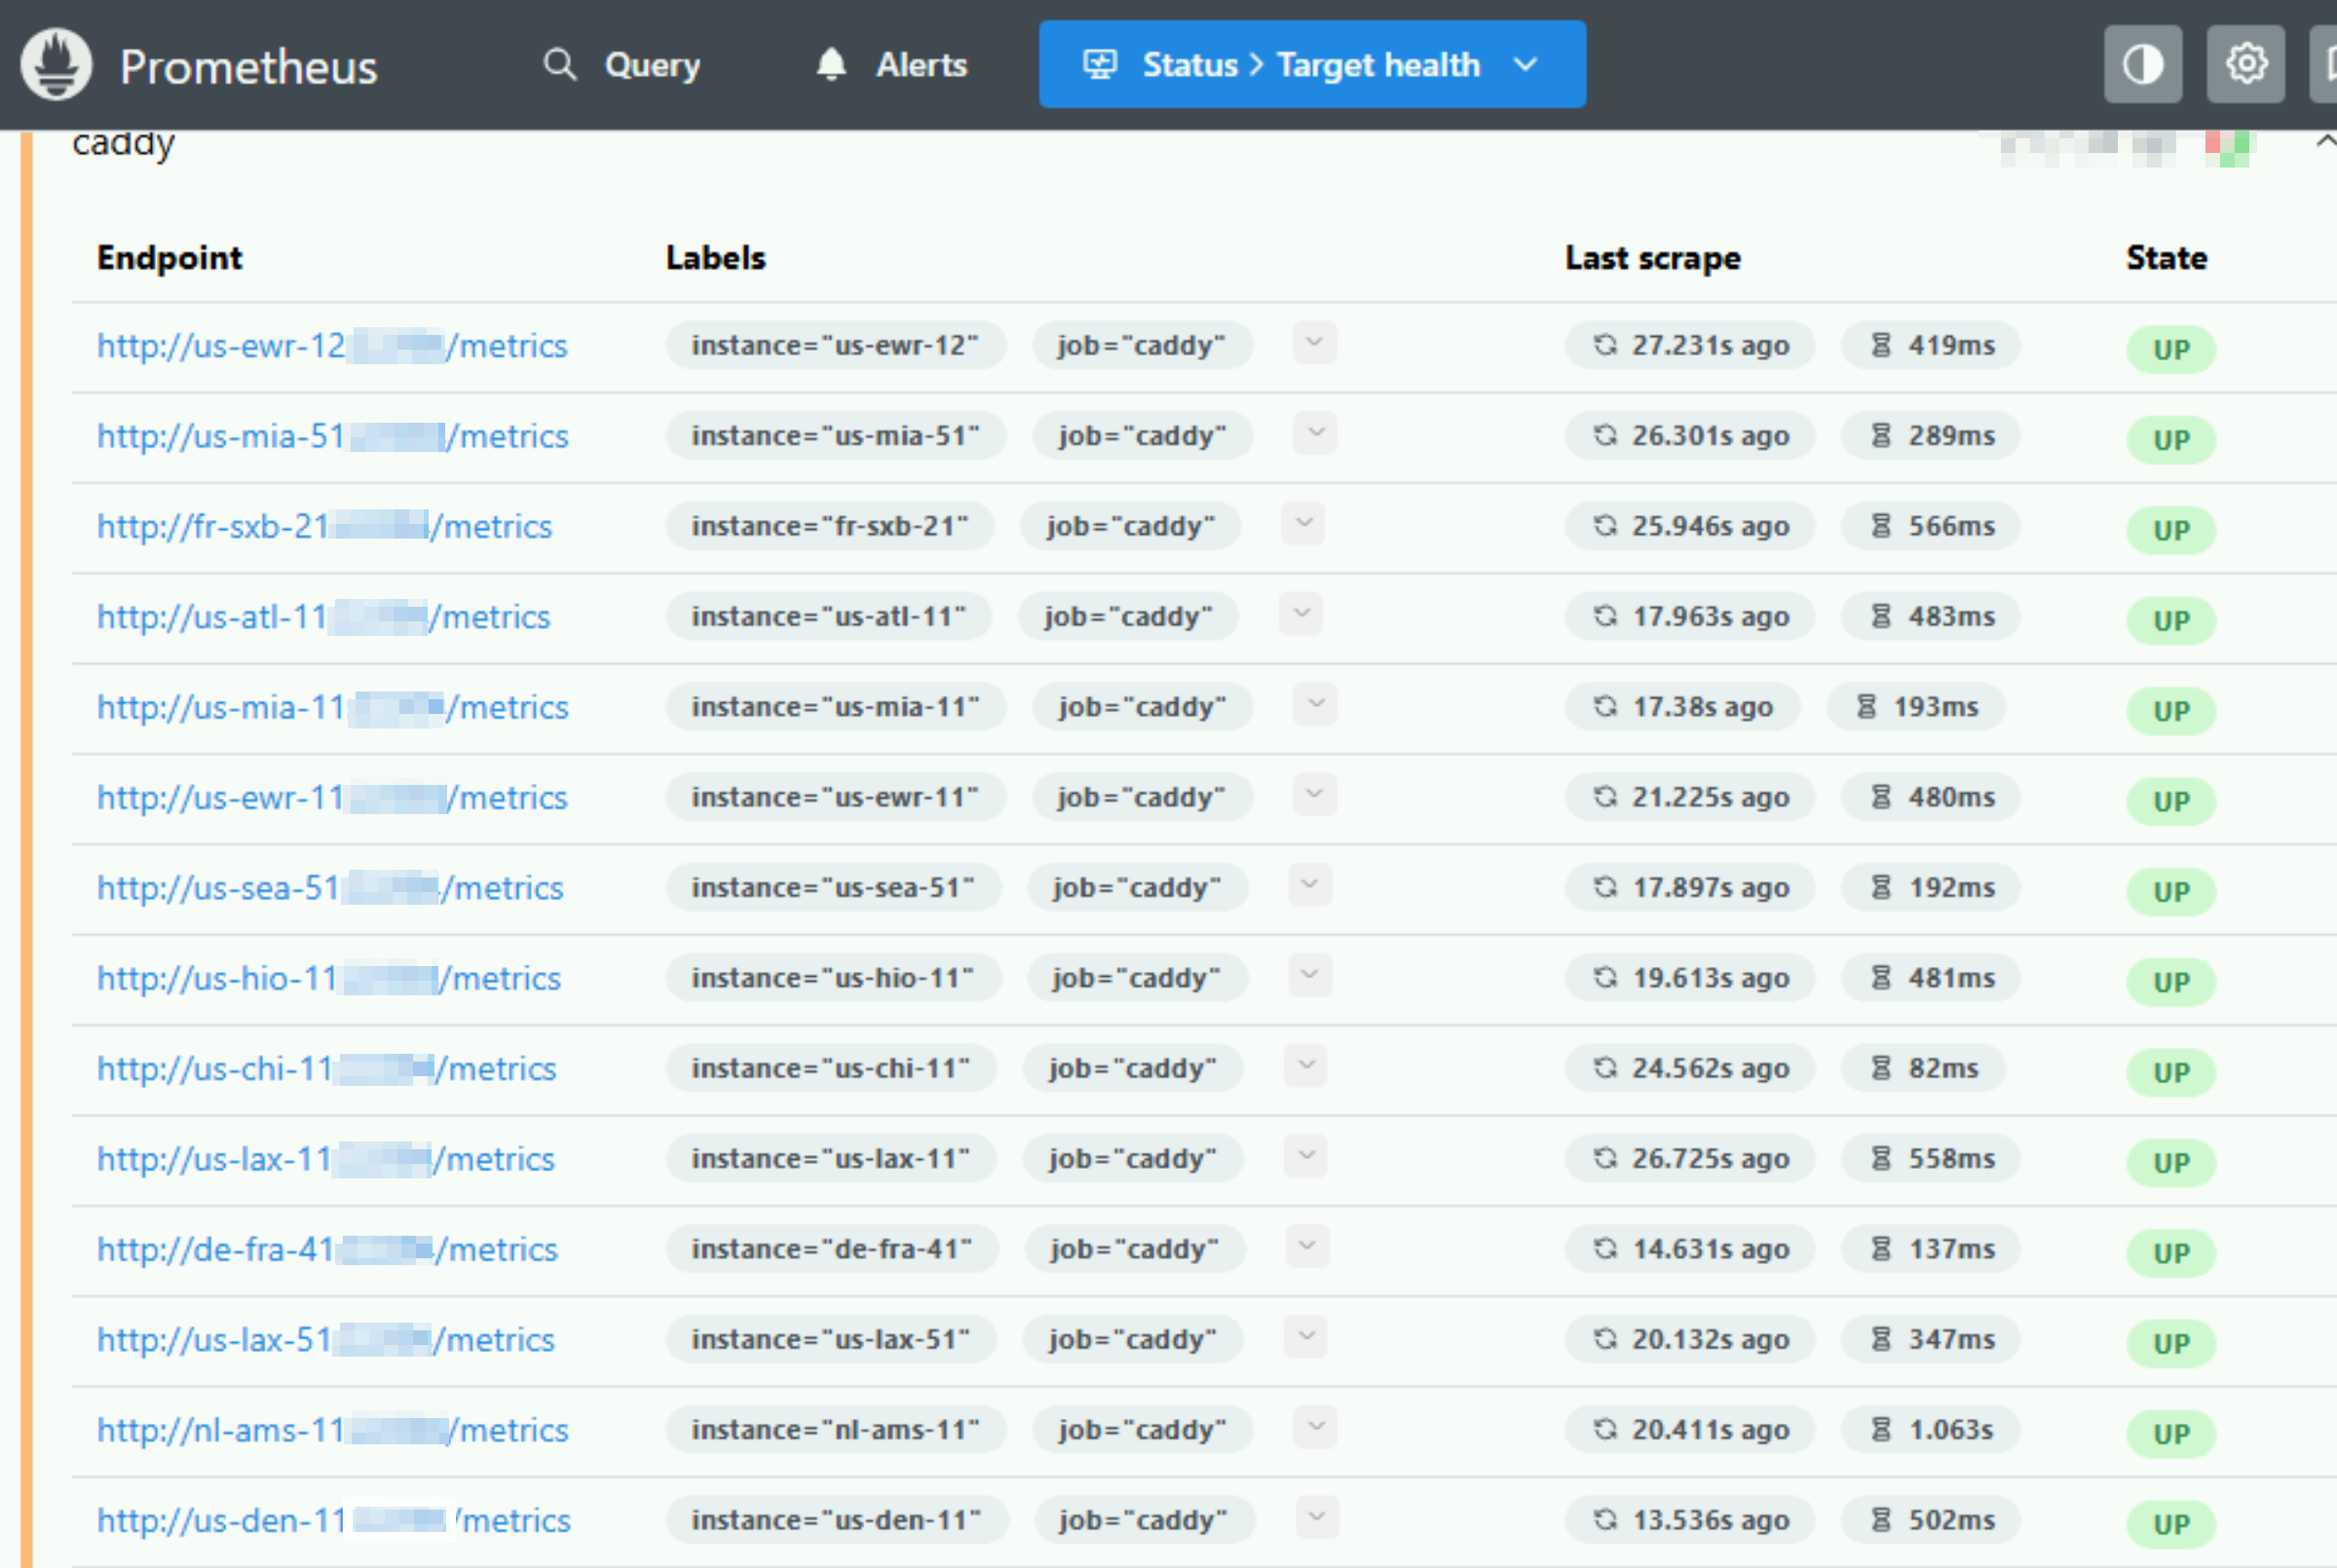
Task: Click the instance="fr-sxb-21" label badge
Action: pyautogui.click(x=830, y=526)
